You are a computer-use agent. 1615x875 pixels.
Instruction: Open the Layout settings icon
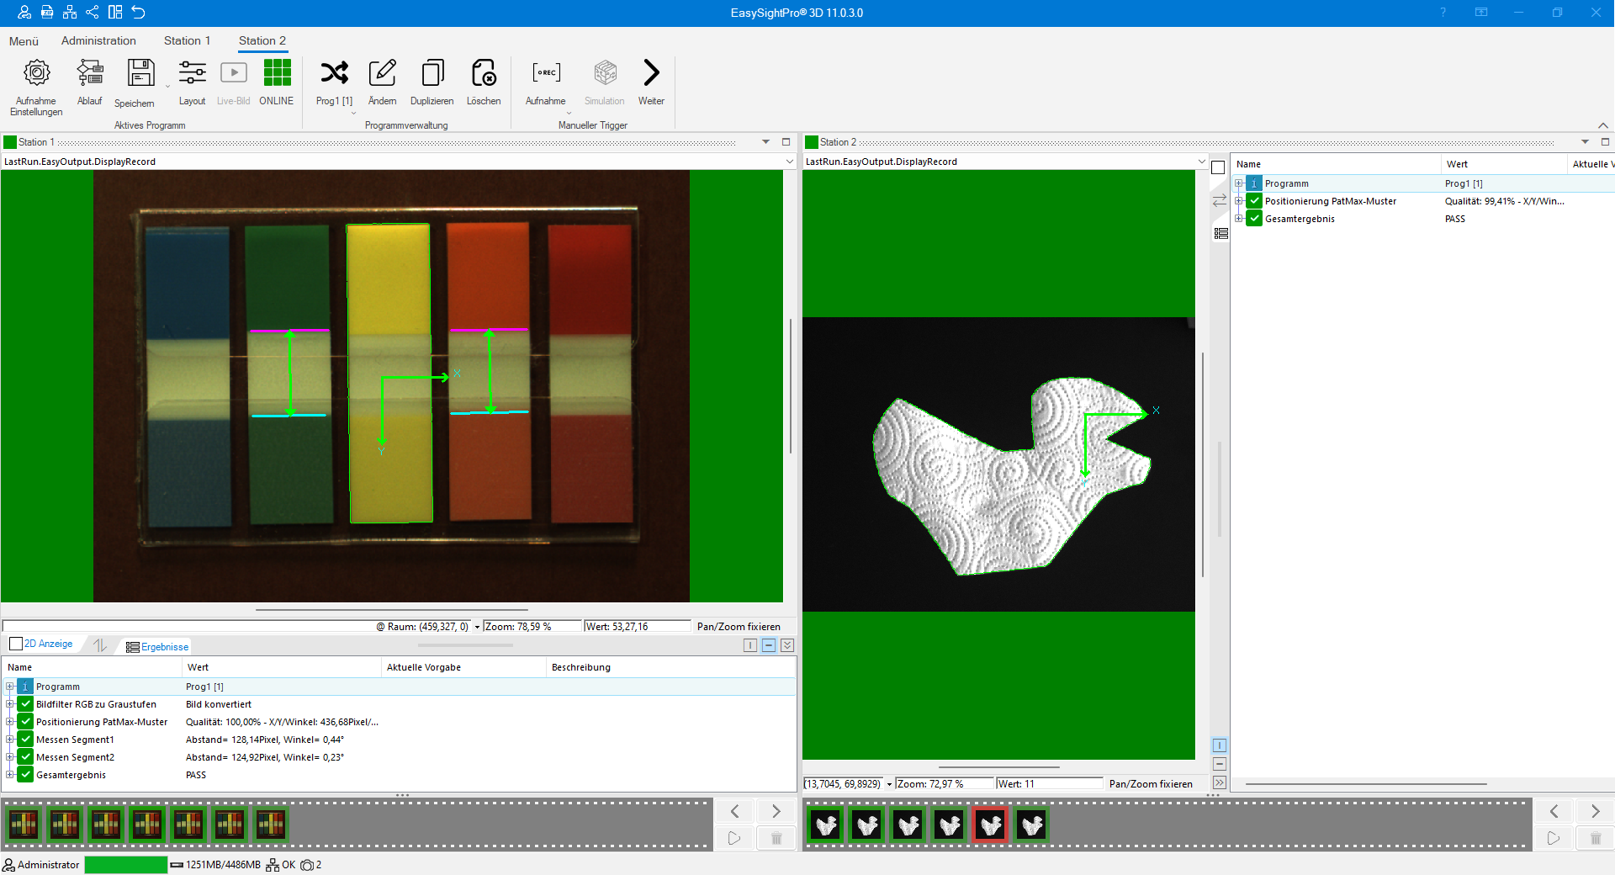coord(192,73)
